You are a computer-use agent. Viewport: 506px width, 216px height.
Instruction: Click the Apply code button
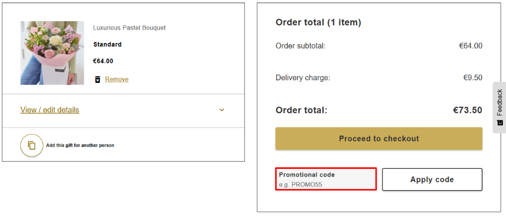point(432,180)
